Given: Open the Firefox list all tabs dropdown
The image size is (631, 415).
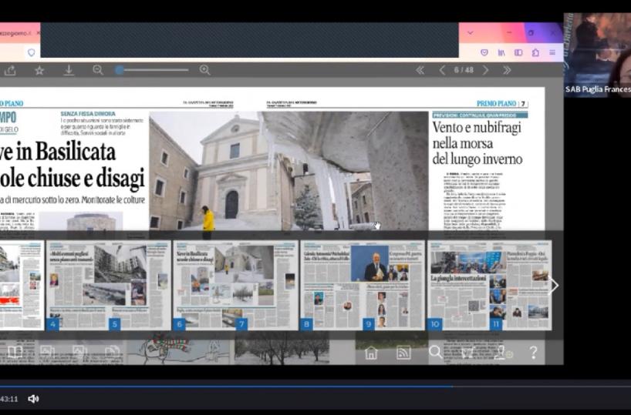Looking at the screenshot, I should point(470,33).
